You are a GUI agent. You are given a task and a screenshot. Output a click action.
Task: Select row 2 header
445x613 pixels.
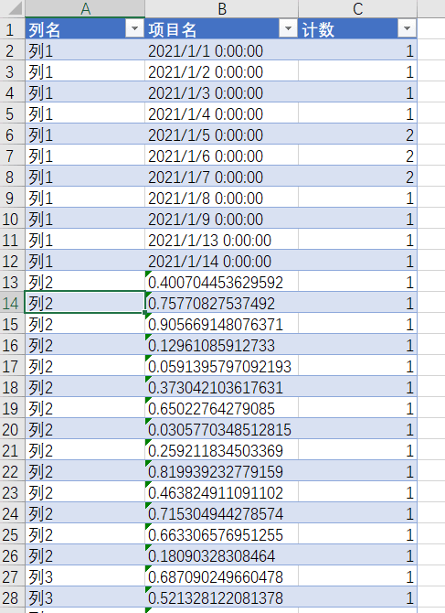(12, 51)
